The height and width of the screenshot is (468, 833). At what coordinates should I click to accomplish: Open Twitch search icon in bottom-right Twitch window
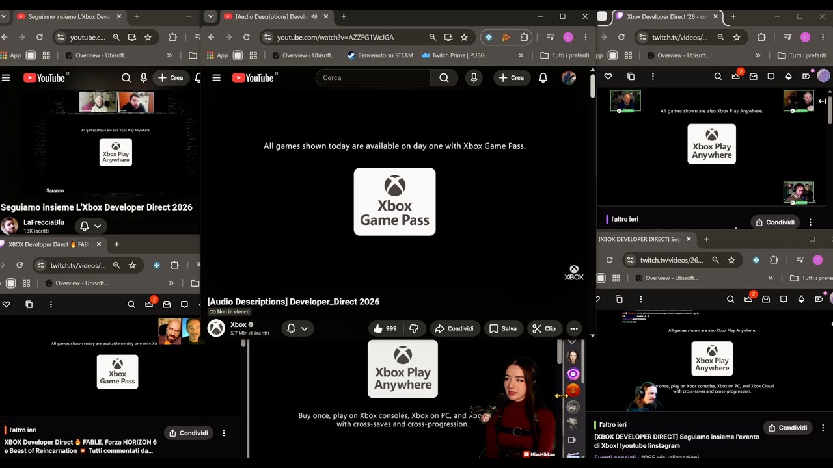[730, 299]
